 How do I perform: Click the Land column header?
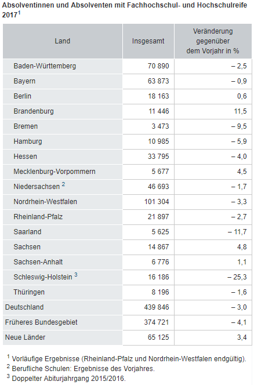pyautogui.click(x=63, y=41)
